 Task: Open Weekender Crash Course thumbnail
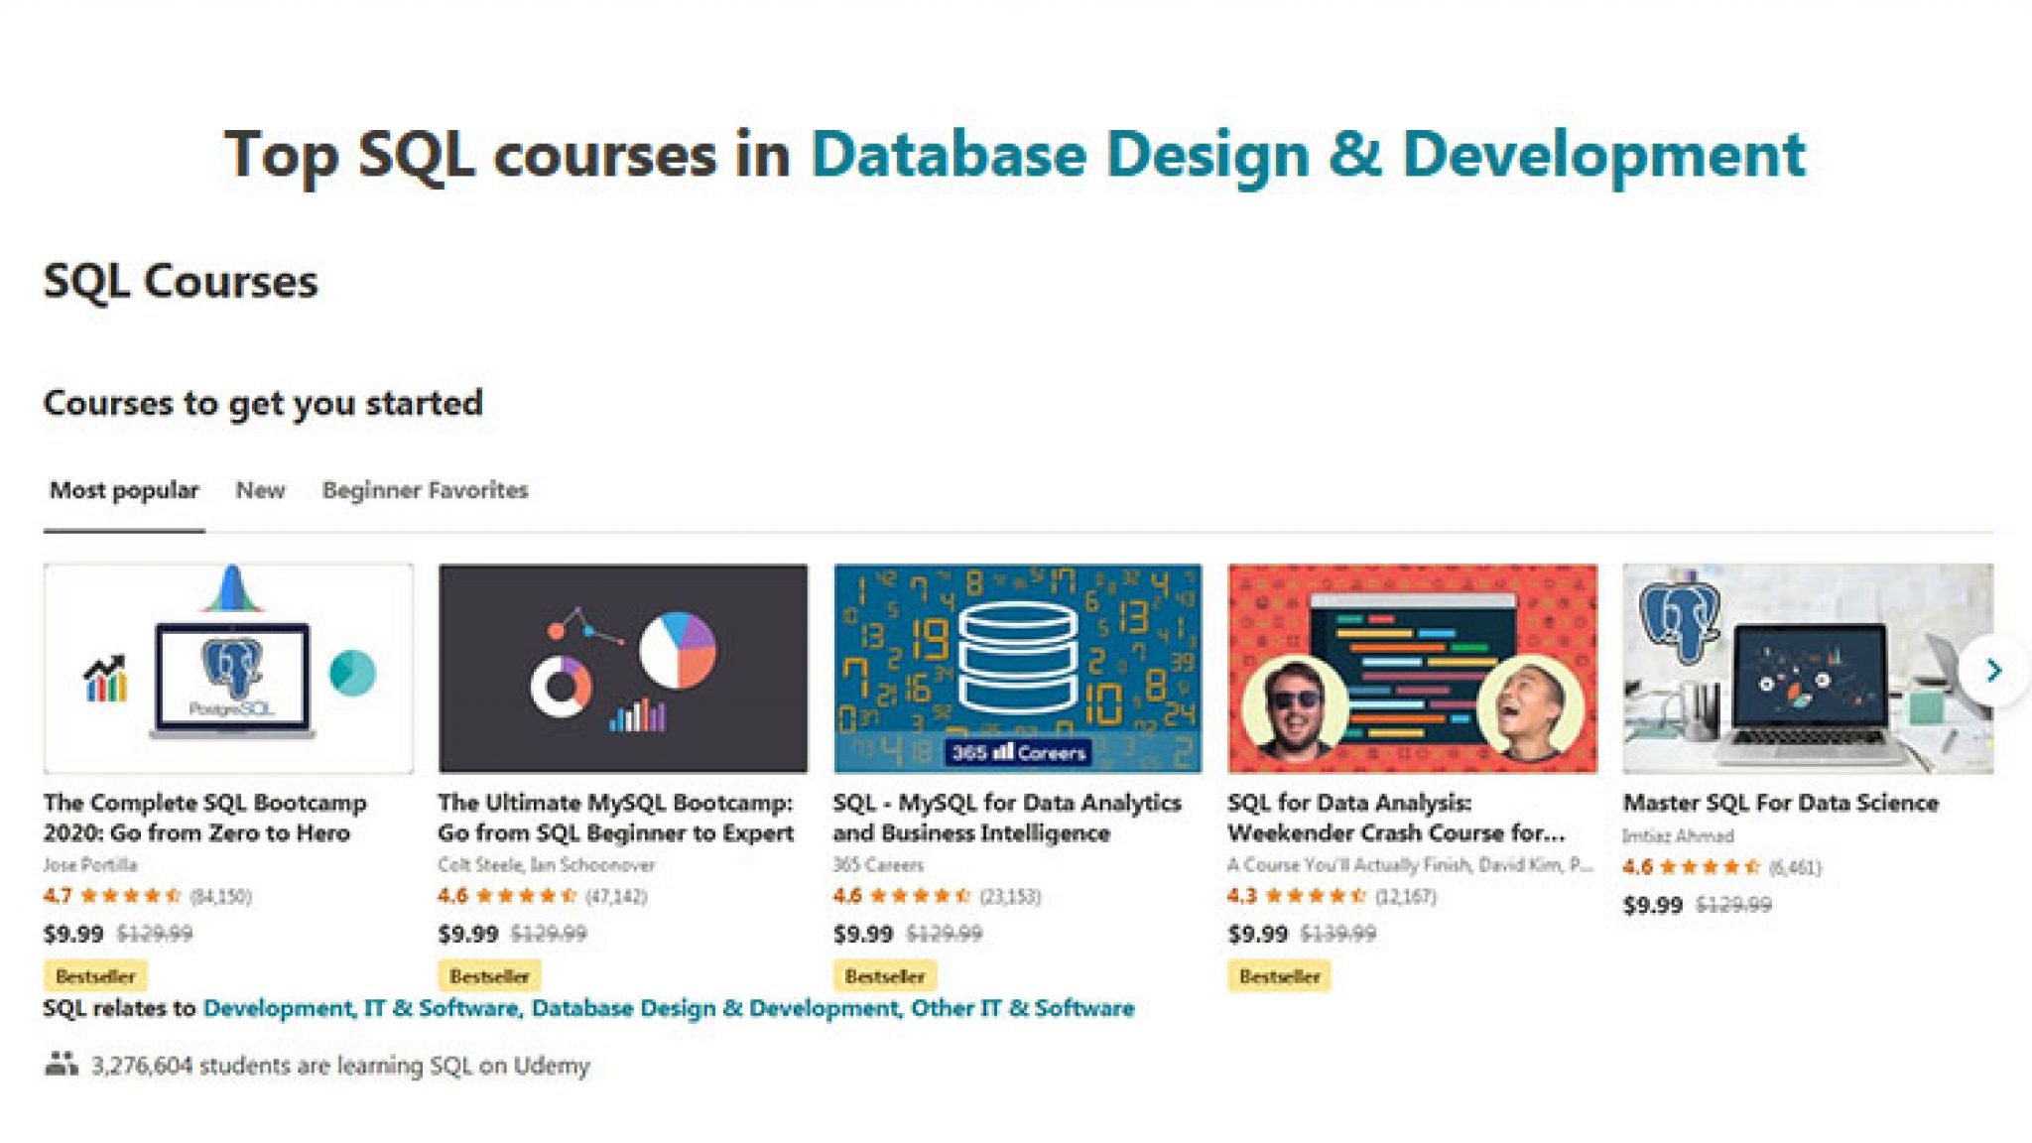coord(1412,668)
